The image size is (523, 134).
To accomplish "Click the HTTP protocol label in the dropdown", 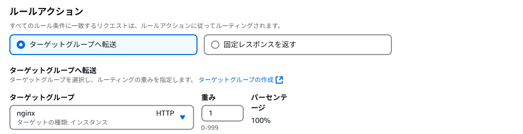I will 165,113.
